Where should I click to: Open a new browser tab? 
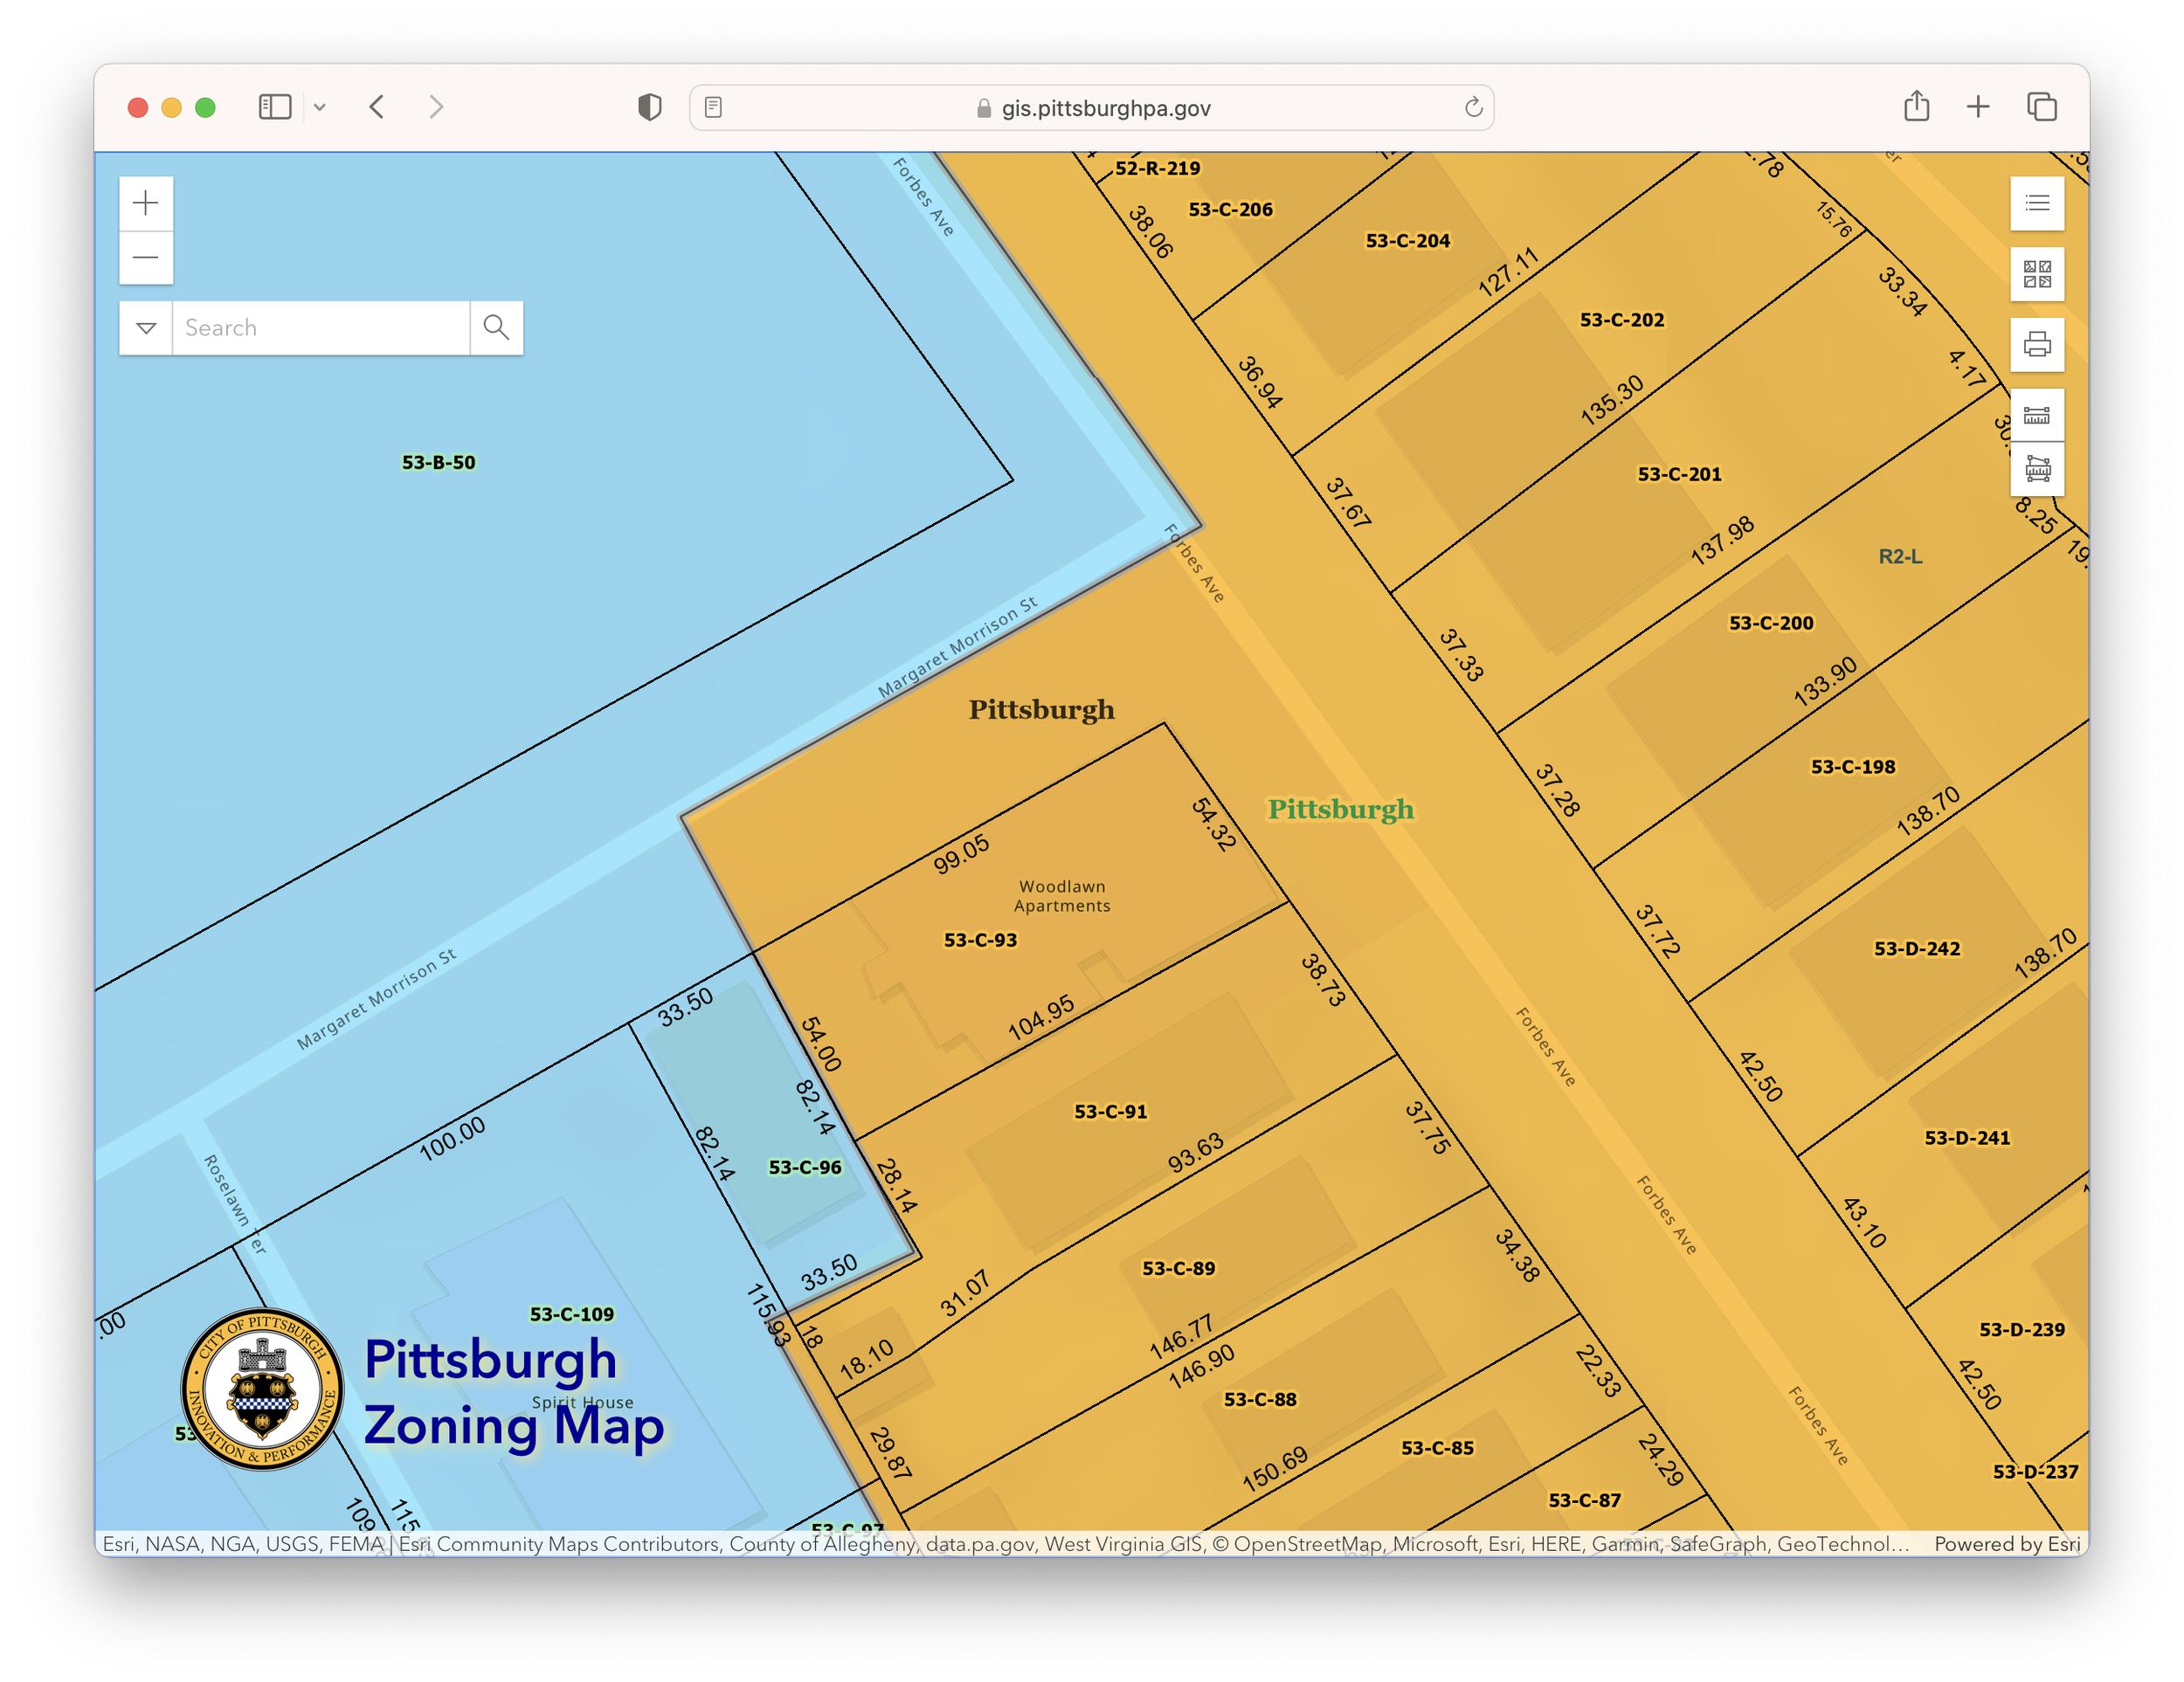pos(1977,107)
